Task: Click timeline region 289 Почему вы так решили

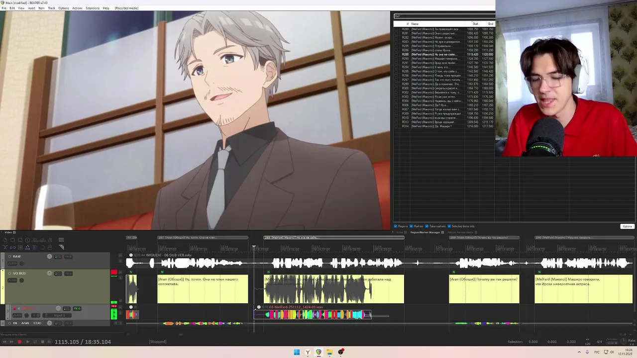Action: tap(484, 238)
